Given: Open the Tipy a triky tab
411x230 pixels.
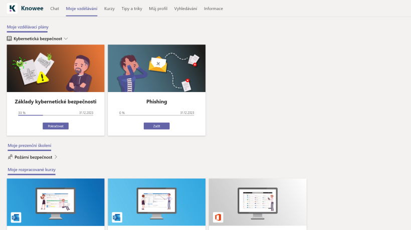Looking at the screenshot, I should 132,8.
